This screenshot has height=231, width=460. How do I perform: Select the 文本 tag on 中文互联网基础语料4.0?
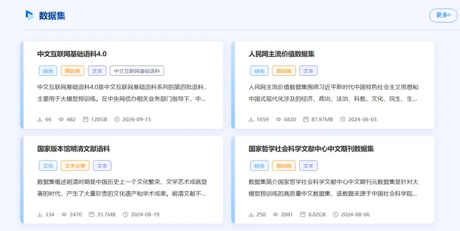[97, 71]
